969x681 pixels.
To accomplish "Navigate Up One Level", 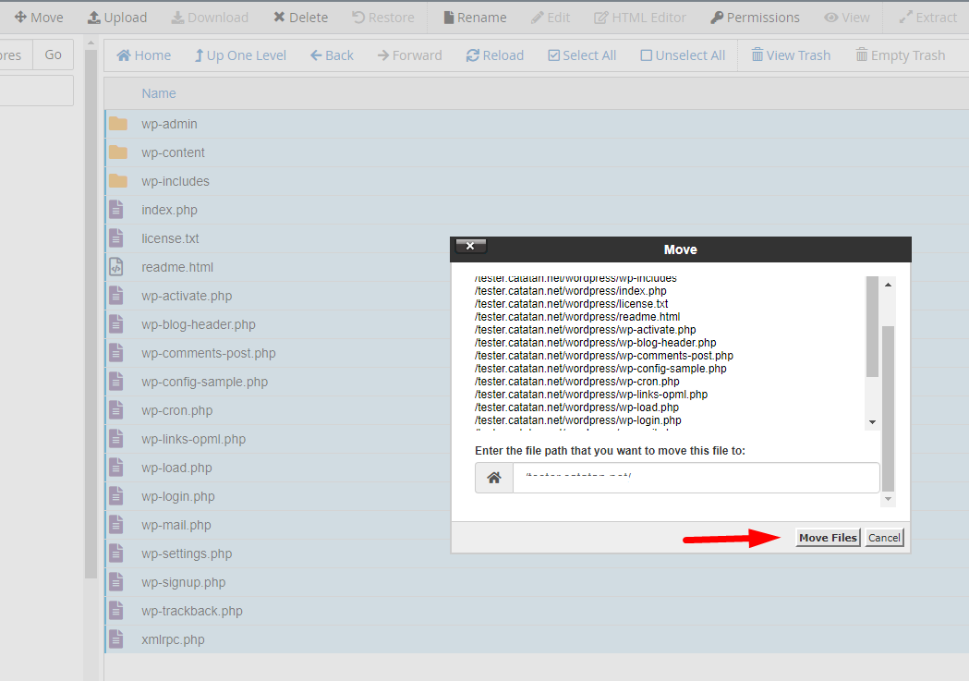I will pos(240,55).
